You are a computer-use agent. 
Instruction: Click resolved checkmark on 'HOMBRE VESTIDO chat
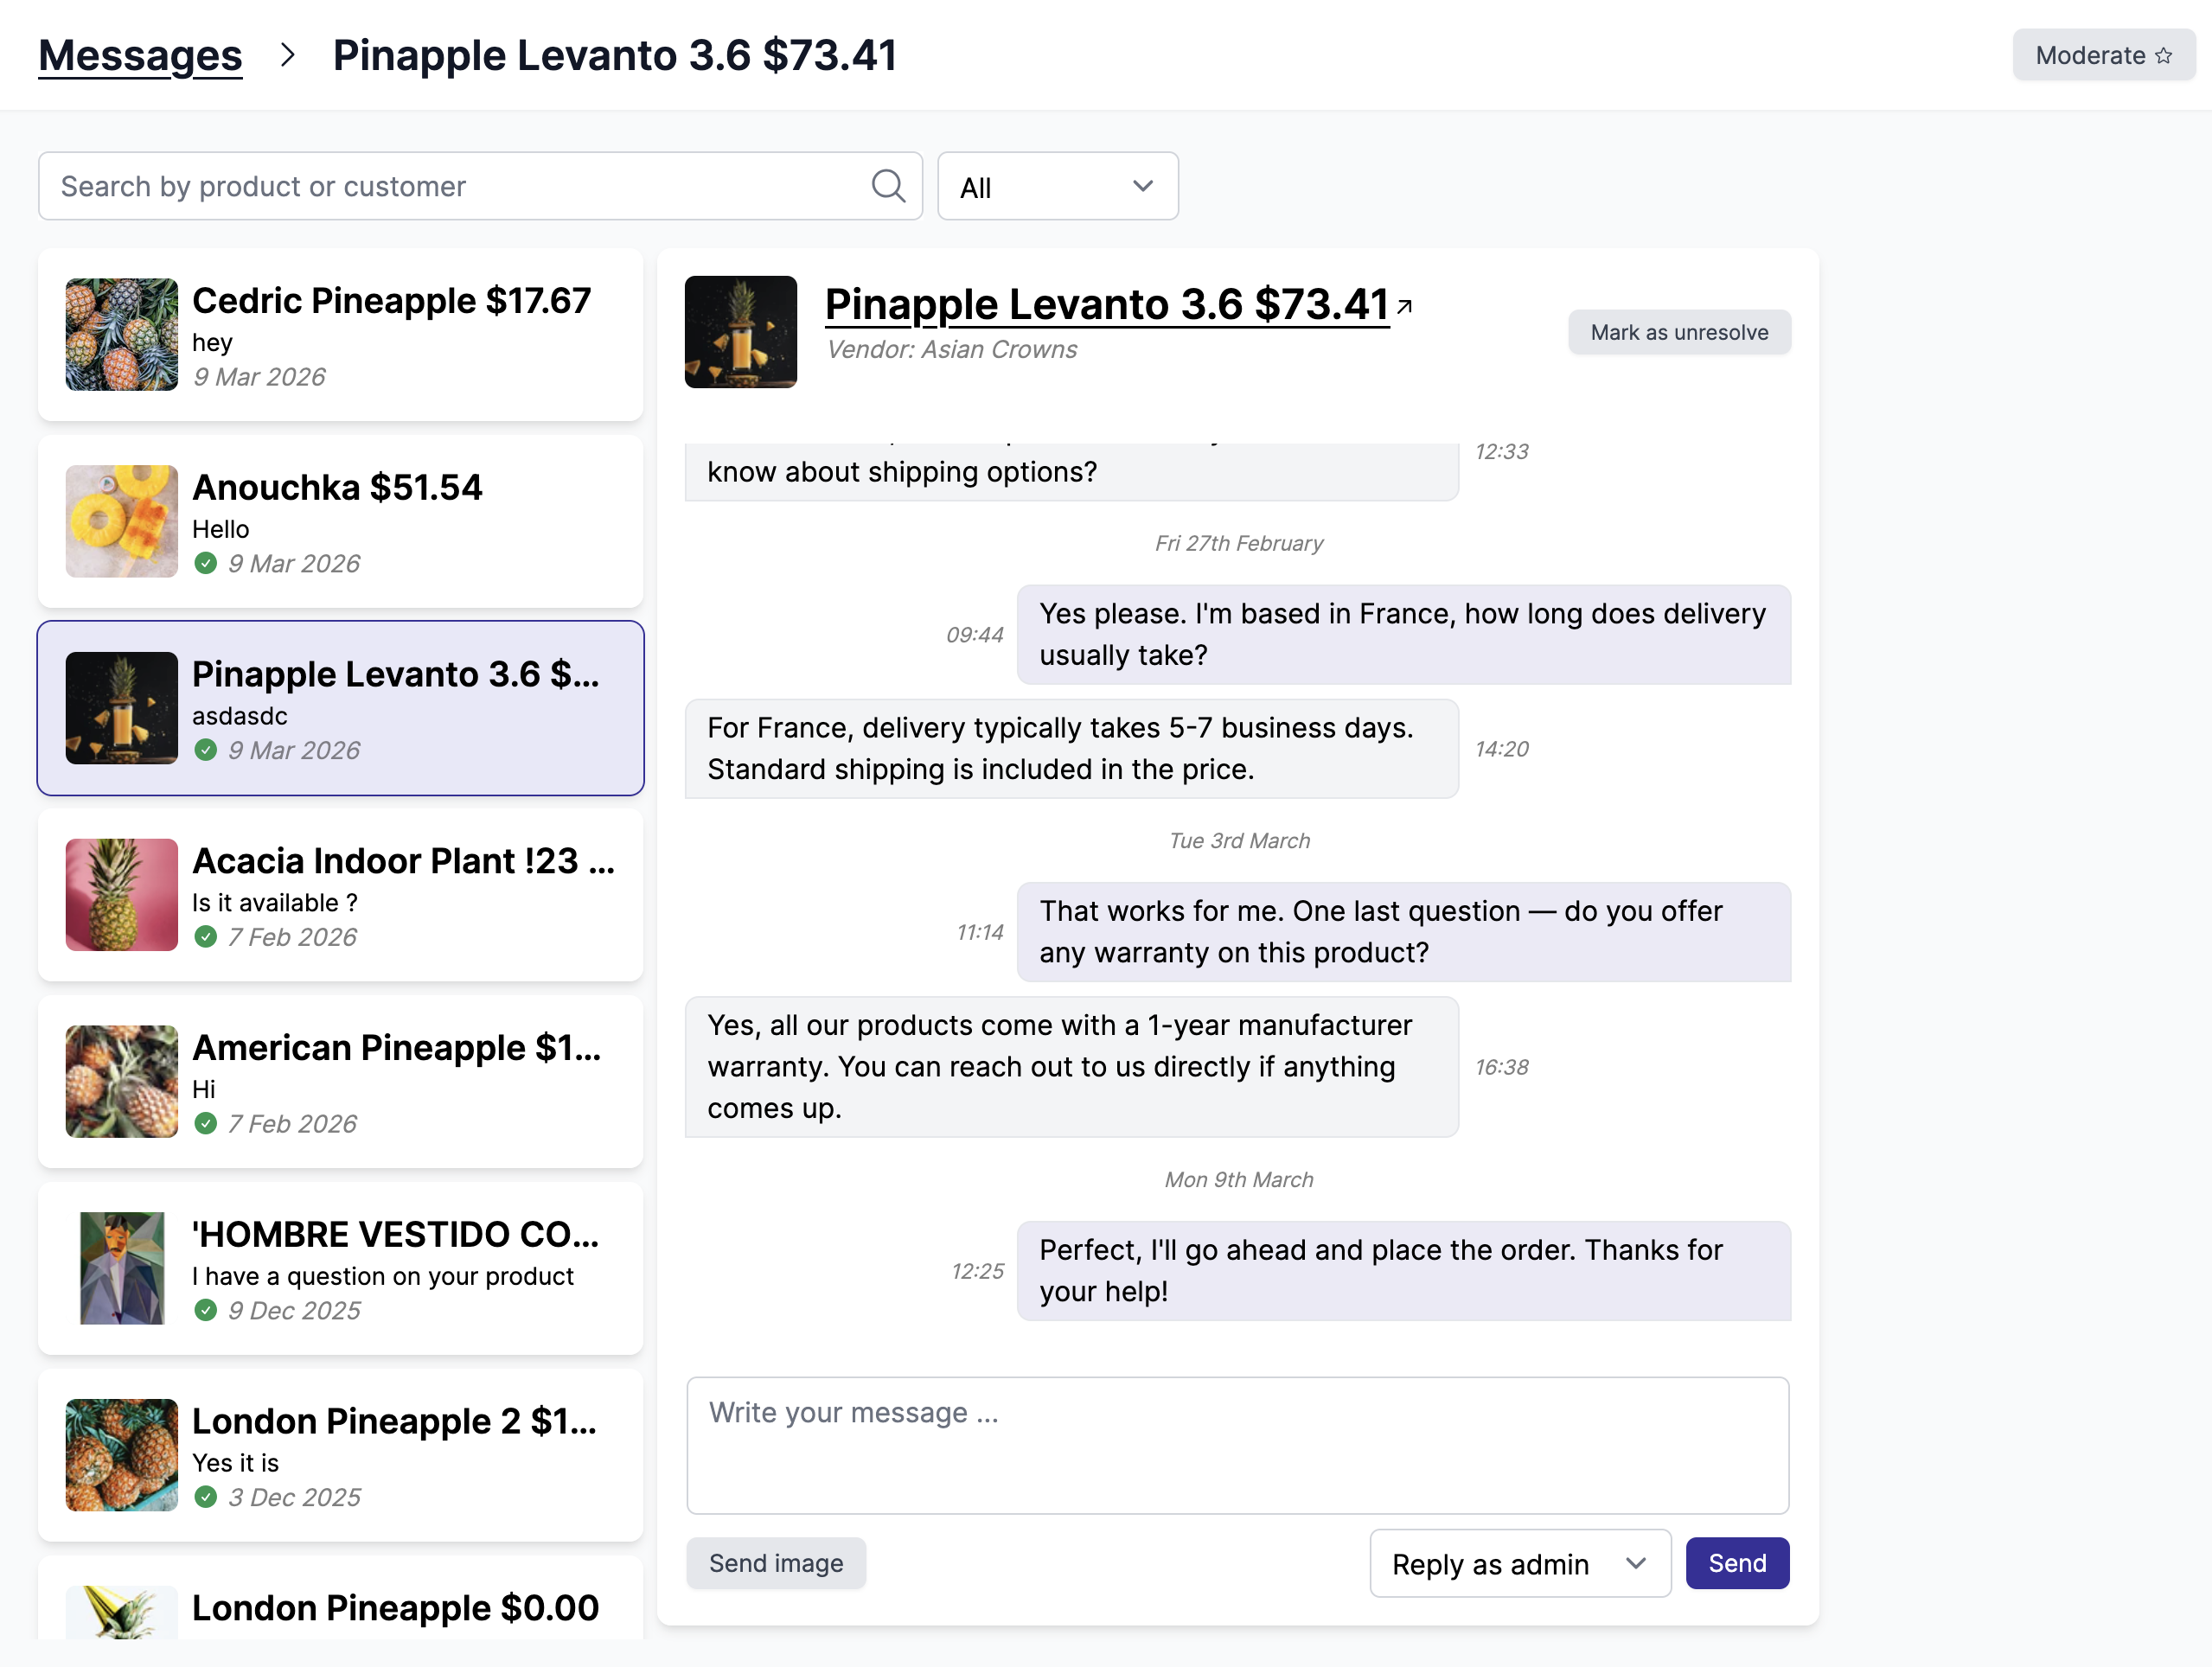tap(206, 1310)
